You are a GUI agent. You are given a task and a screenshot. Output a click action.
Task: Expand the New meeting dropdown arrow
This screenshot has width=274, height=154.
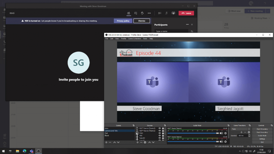tap(268, 11)
